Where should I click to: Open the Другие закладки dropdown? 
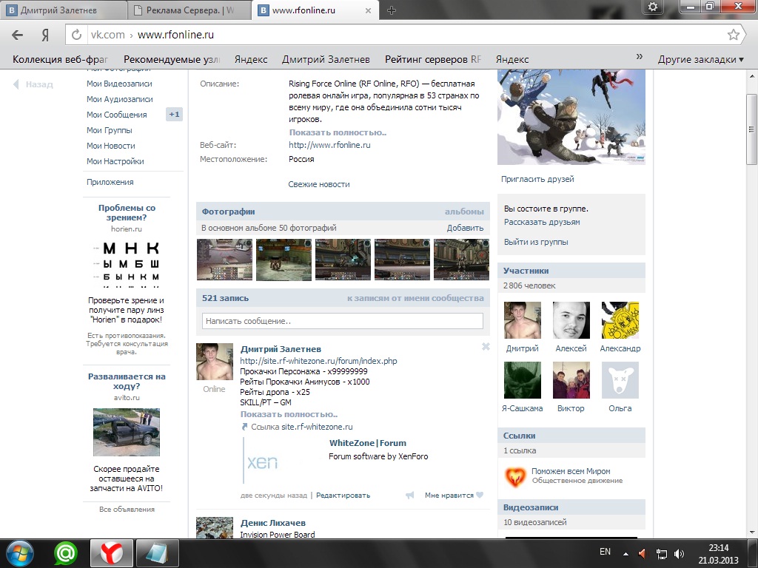(x=700, y=59)
